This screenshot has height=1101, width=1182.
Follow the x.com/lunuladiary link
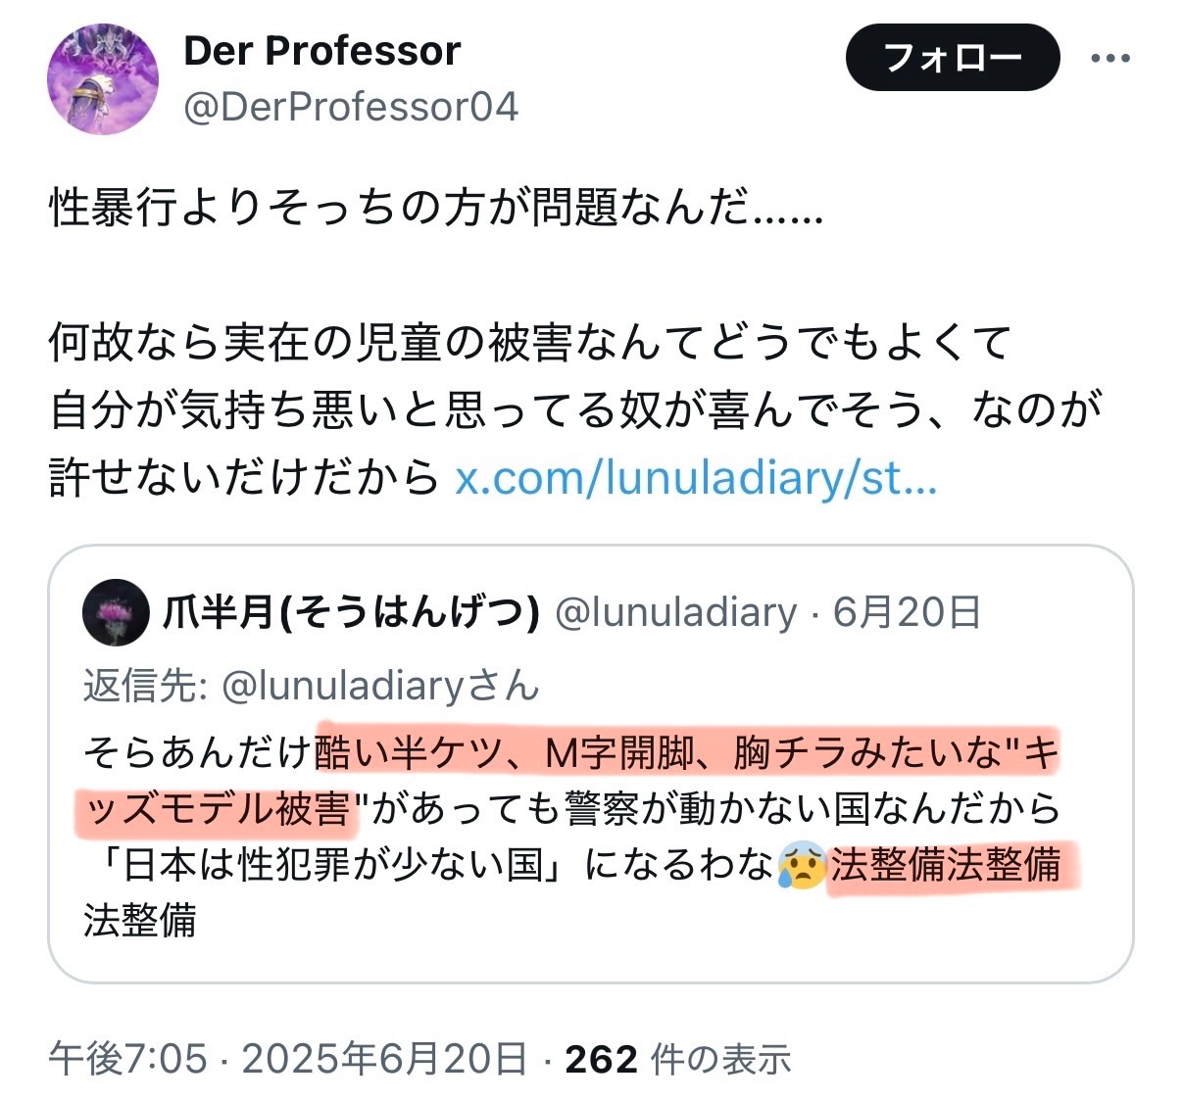click(x=696, y=477)
